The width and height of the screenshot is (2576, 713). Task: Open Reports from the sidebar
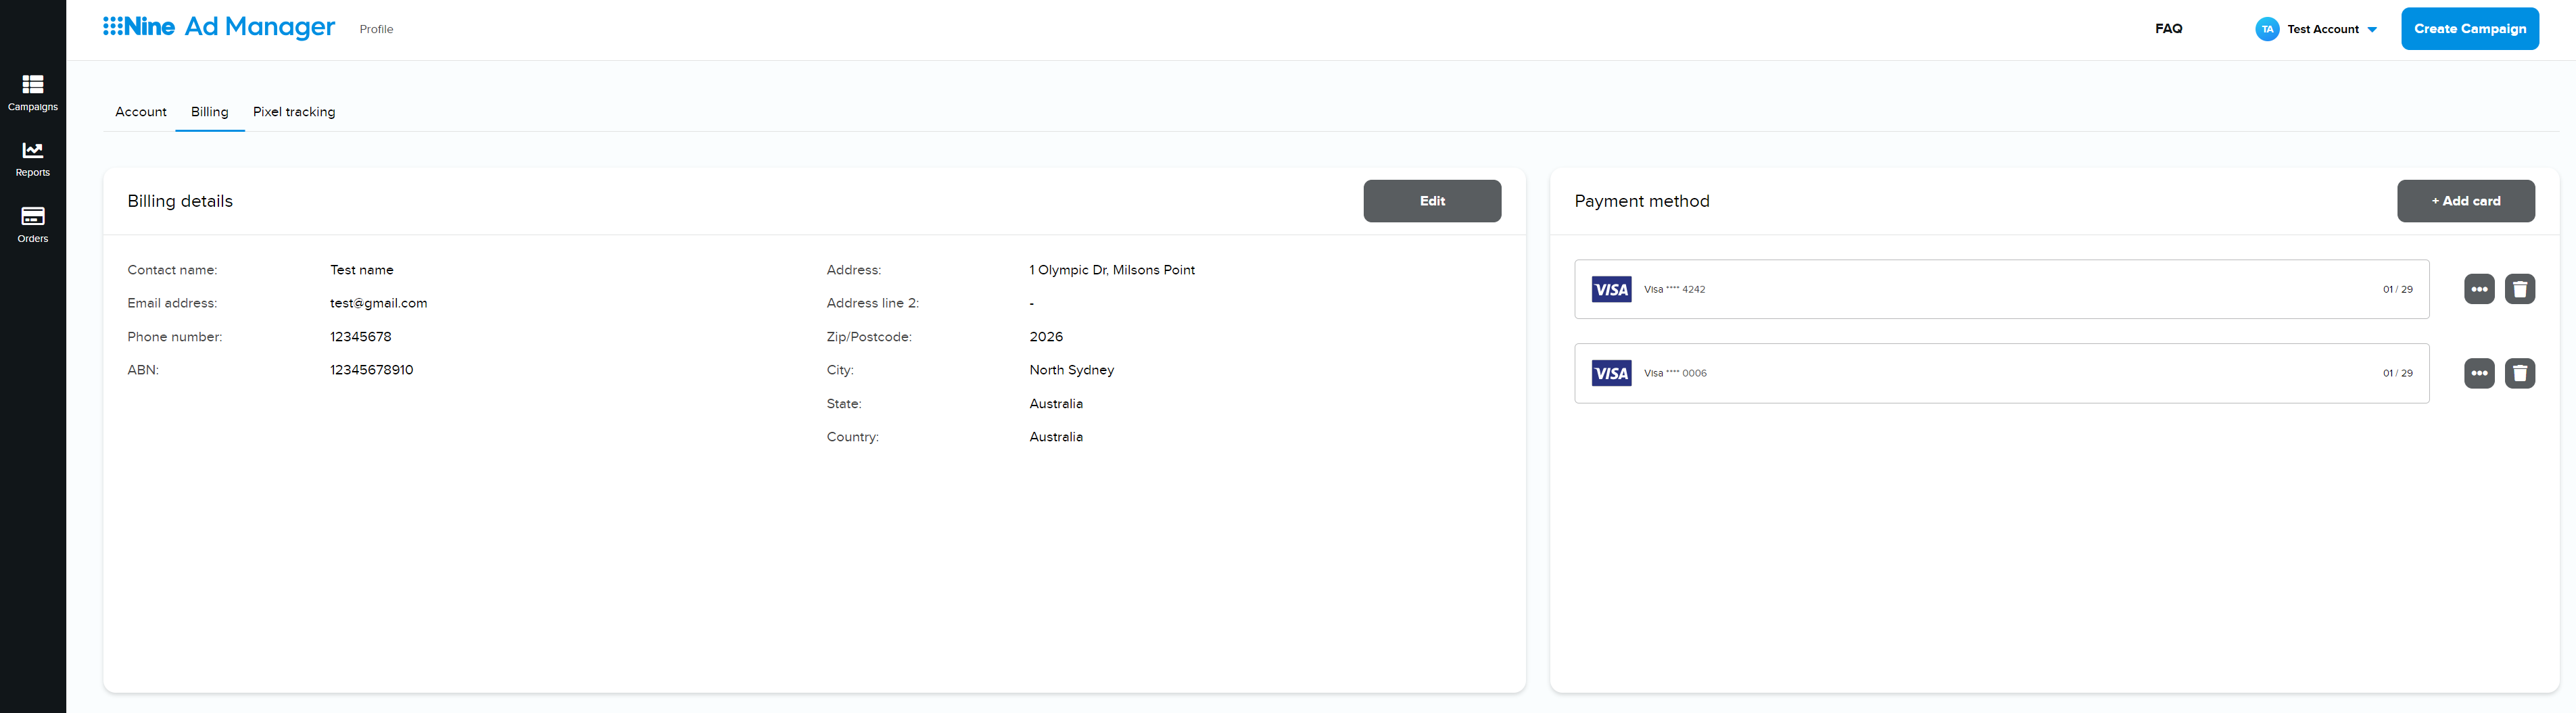[x=33, y=159]
